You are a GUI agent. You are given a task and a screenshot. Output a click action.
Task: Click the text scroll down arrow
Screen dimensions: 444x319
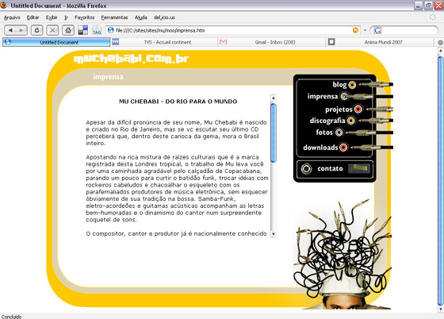(x=274, y=234)
